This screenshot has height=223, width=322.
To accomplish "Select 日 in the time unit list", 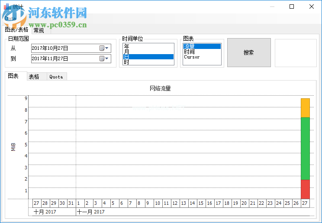I will click(x=148, y=57).
